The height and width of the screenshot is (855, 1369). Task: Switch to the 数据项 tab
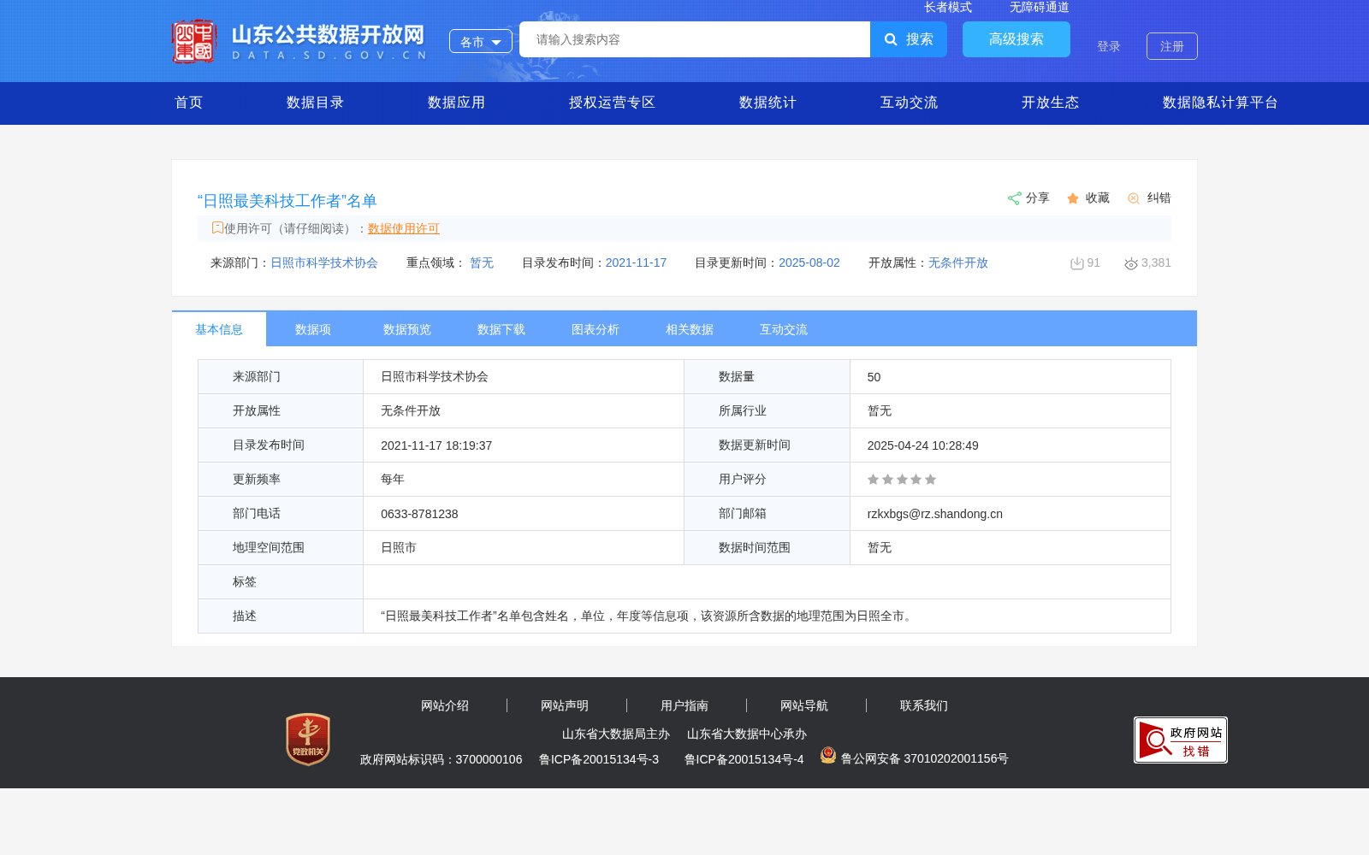tap(313, 329)
